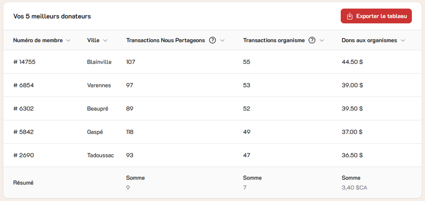The height and width of the screenshot is (201, 425).
Task: Click the 44.50 $ donation amount
Action: 352,62
